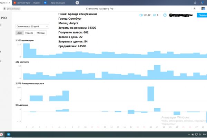Click the wallet balance icon
Viewport: 207px width, 138px height.
point(141,15)
